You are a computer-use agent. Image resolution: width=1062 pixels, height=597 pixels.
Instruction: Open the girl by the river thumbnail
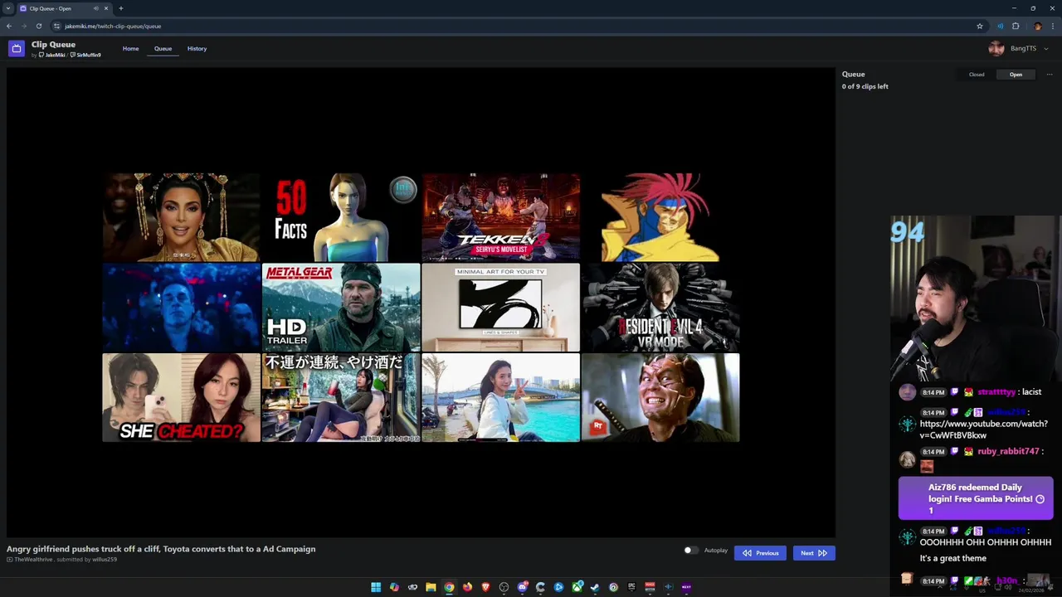(500, 397)
